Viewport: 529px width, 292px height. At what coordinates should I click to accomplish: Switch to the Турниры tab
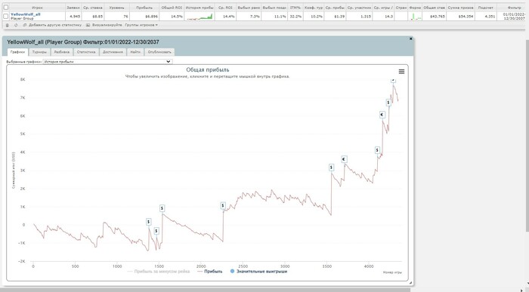[39, 52]
